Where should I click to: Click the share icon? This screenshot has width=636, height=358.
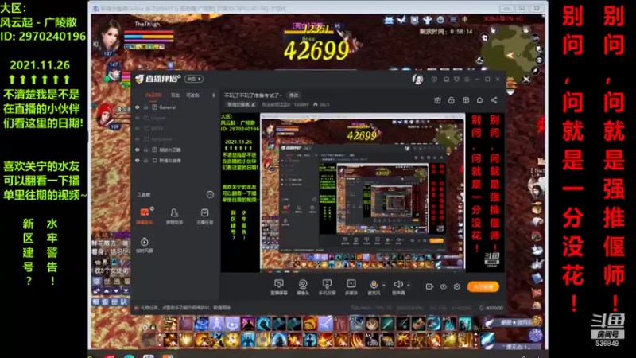(494, 100)
